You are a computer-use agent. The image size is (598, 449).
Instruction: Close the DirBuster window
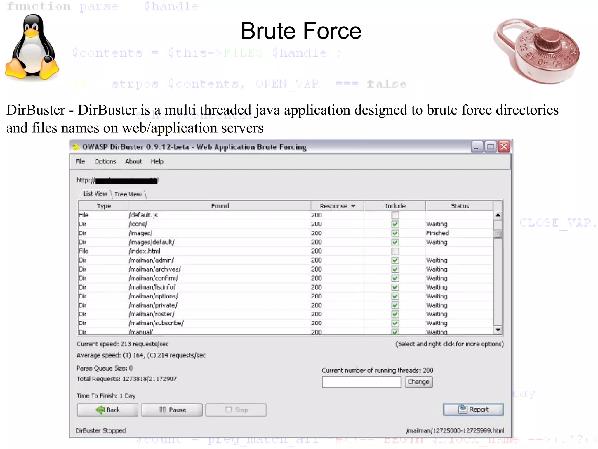(504, 147)
